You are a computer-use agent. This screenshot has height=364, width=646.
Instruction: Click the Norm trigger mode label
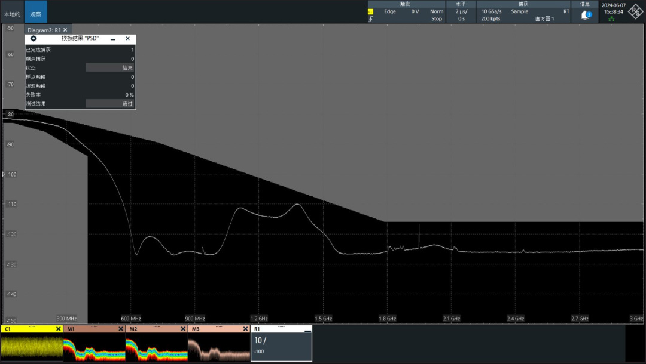coord(437,11)
